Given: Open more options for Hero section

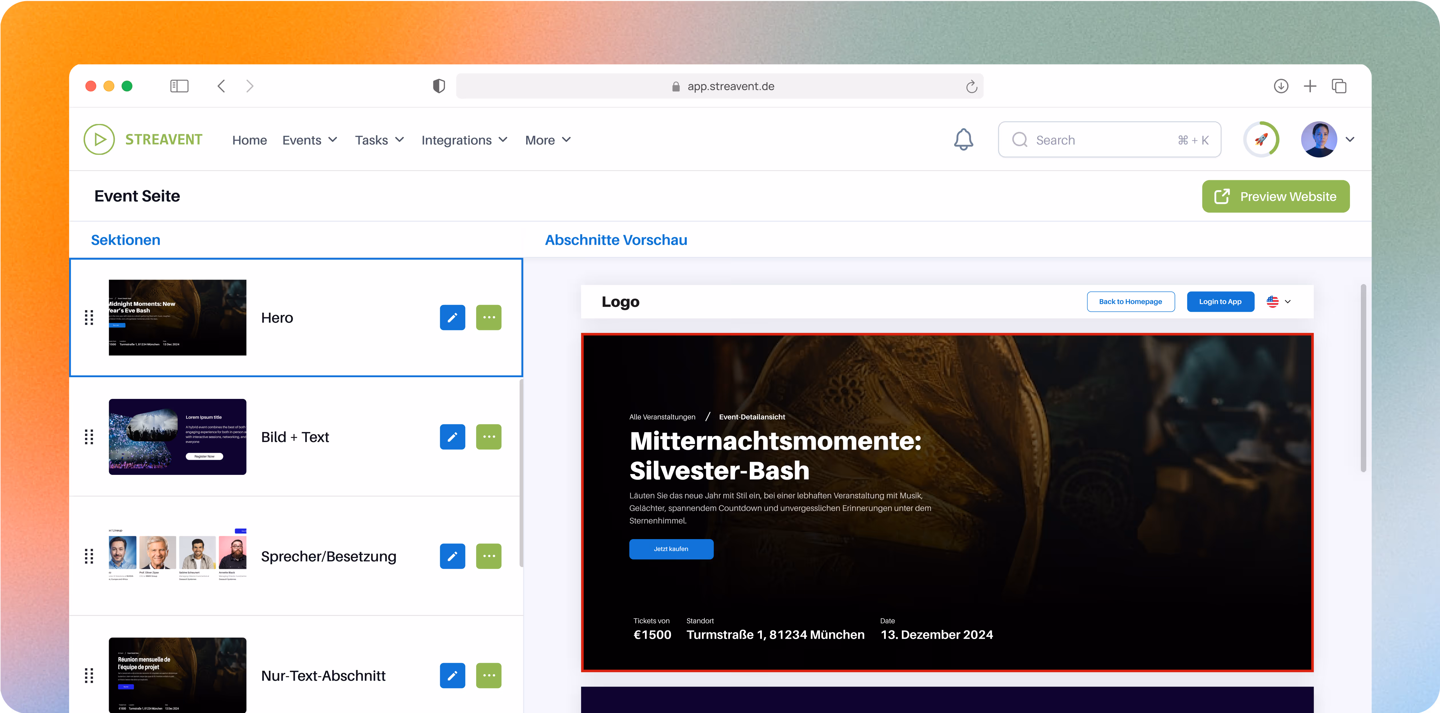Looking at the screenshot, I should click(x=489, y=318).
